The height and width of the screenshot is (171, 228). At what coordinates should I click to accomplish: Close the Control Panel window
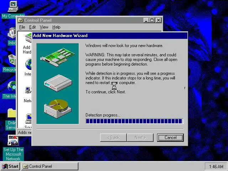coord(159,20)
